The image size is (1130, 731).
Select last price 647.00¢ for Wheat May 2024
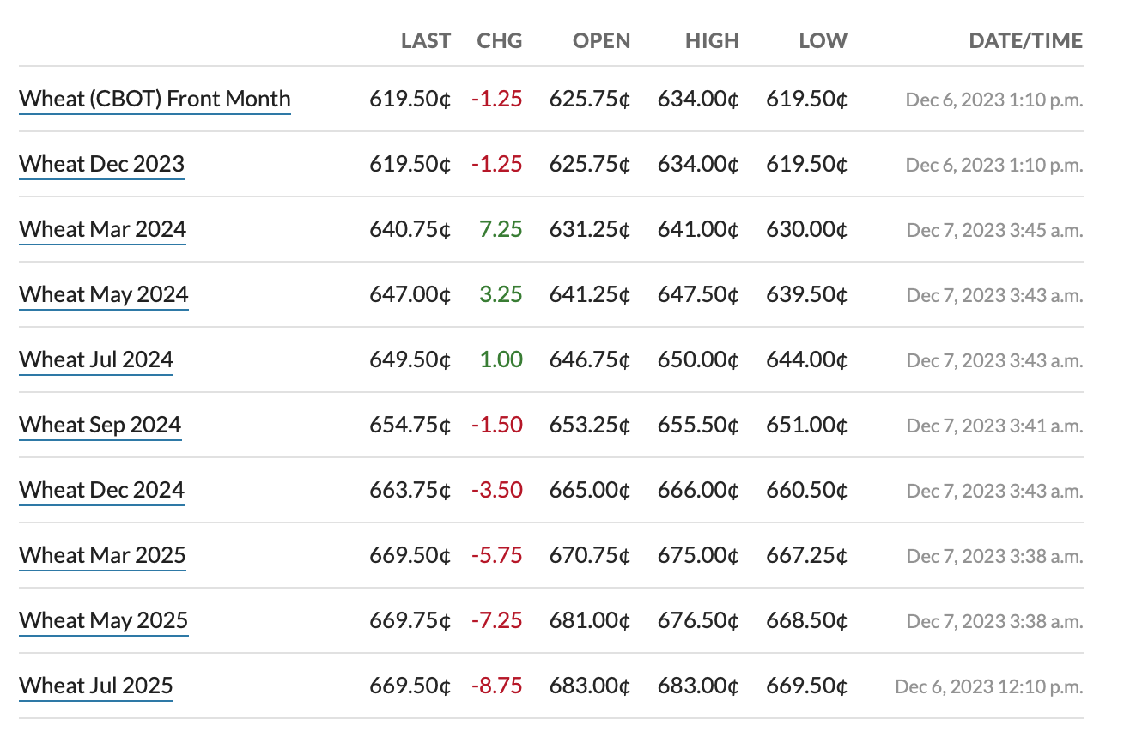(410, 295)
